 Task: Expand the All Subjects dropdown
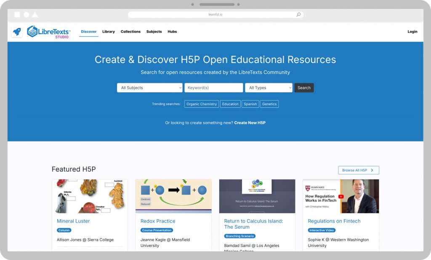click(149, 88)
